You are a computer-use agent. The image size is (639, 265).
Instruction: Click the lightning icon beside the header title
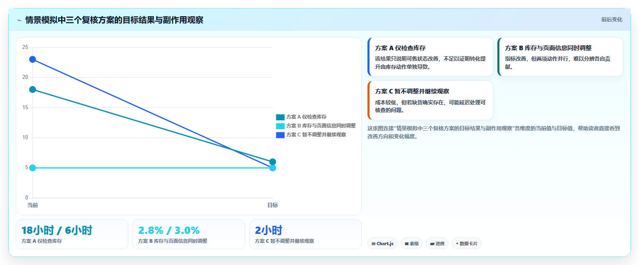19,20
